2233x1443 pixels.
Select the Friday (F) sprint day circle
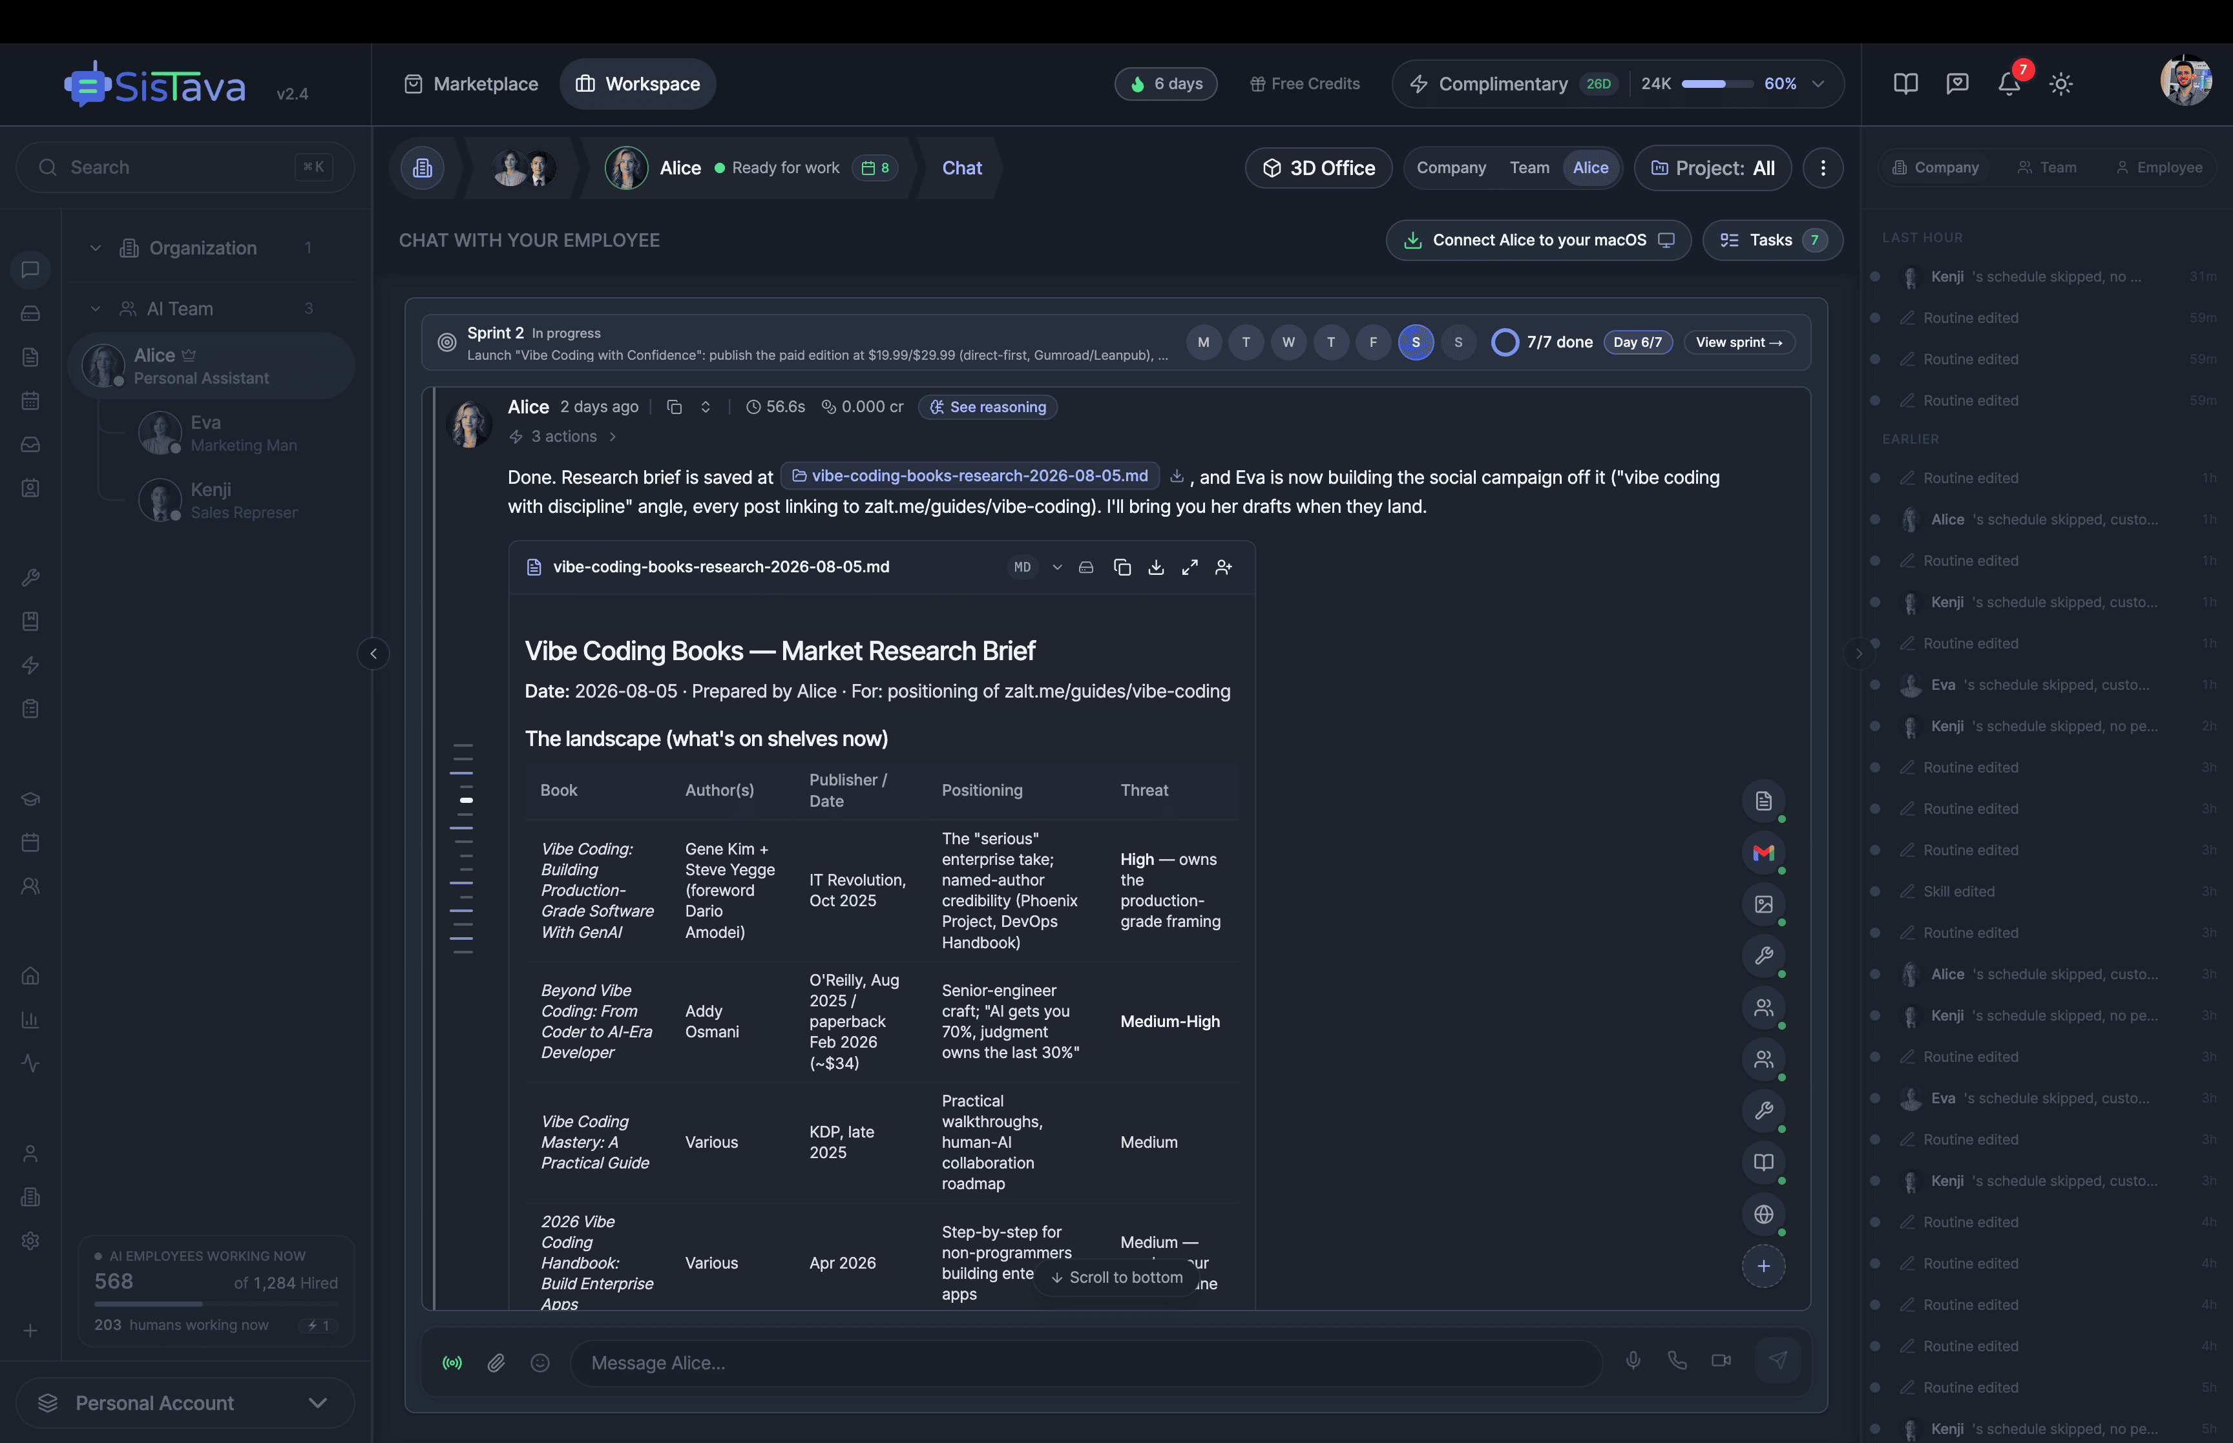pos(1373,342)
